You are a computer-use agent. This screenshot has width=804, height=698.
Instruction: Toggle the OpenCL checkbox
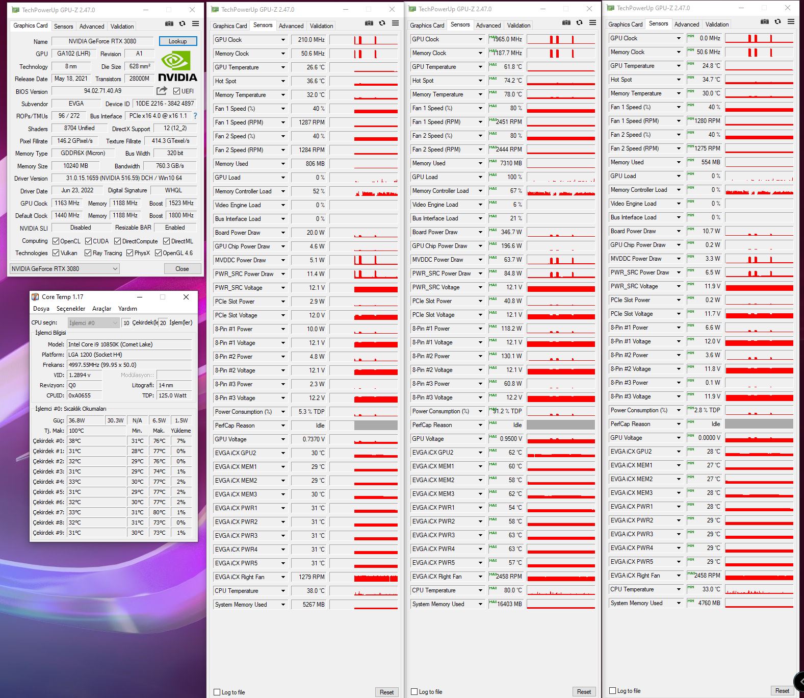tap(56, 241)
